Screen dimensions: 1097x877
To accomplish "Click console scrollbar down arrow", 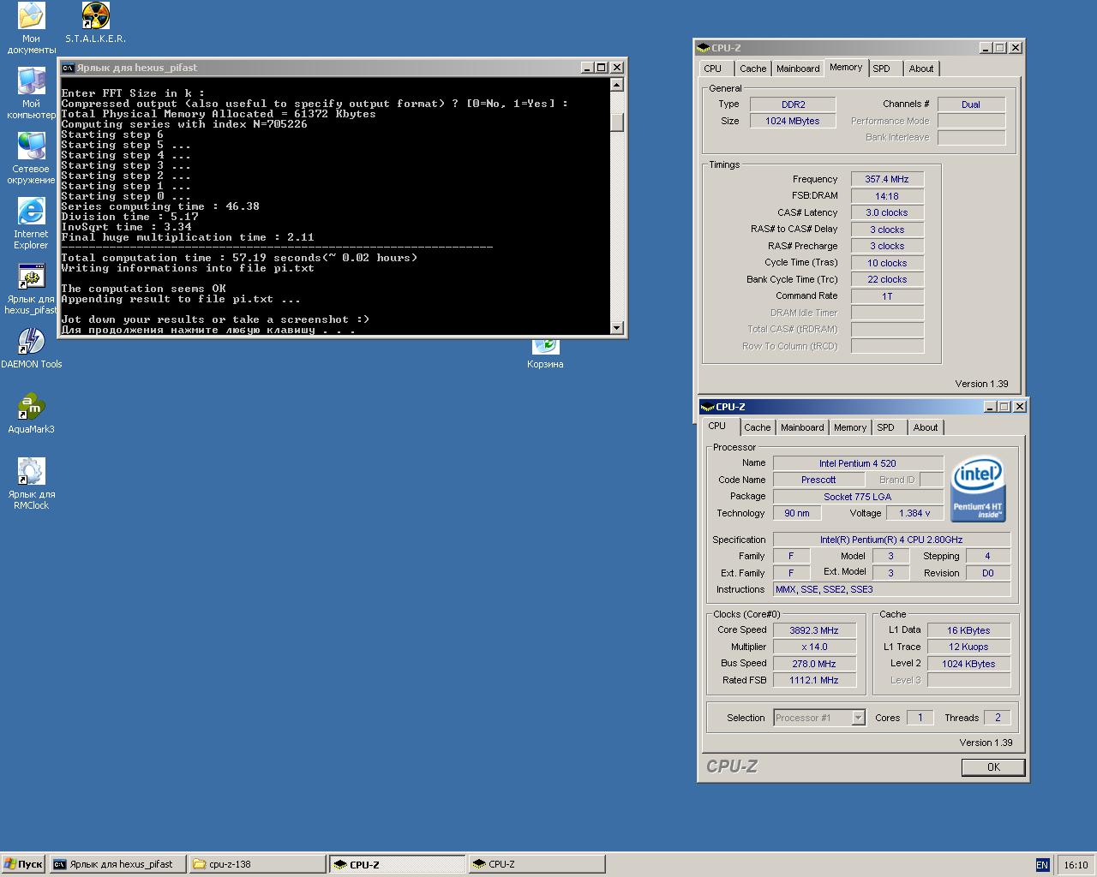I will (x=616, y=328).
